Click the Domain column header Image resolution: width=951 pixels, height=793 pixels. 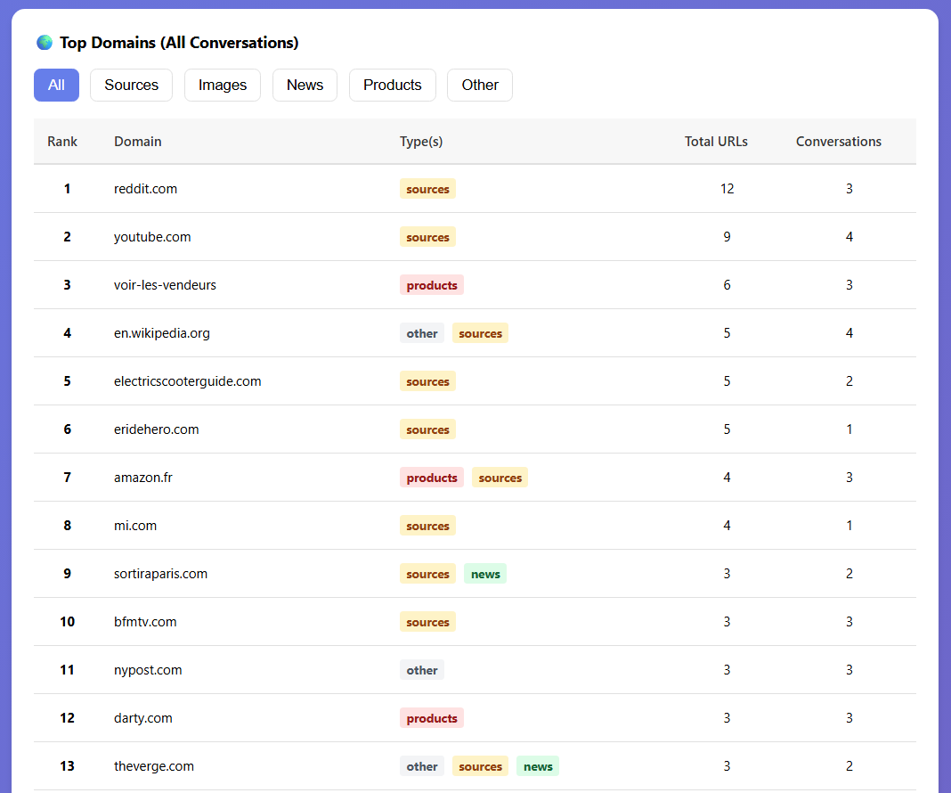(138, 142)
